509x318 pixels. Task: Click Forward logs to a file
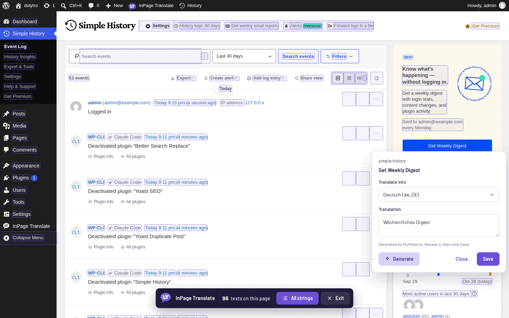350,26
